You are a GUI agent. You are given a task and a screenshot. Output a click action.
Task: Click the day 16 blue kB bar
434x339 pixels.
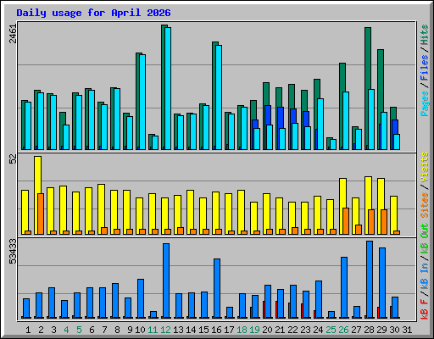(217, 288)
